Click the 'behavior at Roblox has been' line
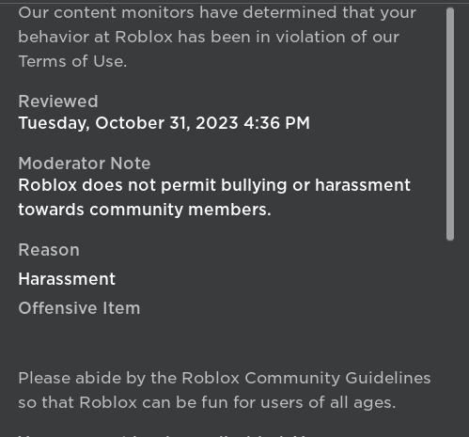This screenshot has width=469, height=437. pos(209,37)
